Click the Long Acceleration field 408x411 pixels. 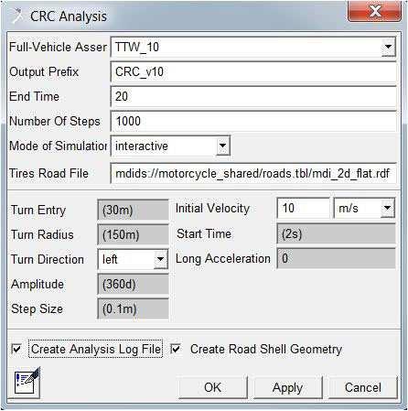click(x=336, y=258)
